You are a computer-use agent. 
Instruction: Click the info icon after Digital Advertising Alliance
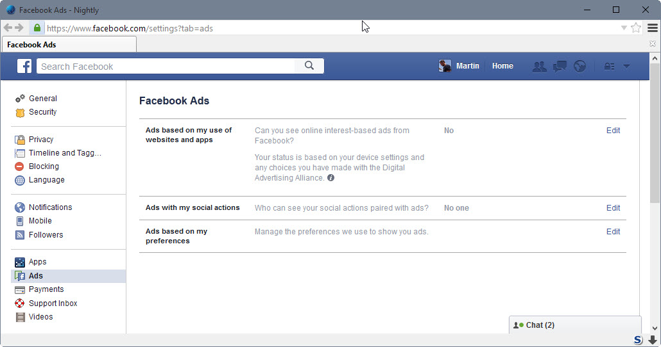tap(331, 178)
